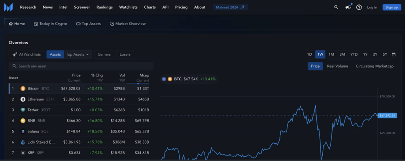Select the 5Y chart range
The width and height of the screenshot is (405, 161).
385,54
